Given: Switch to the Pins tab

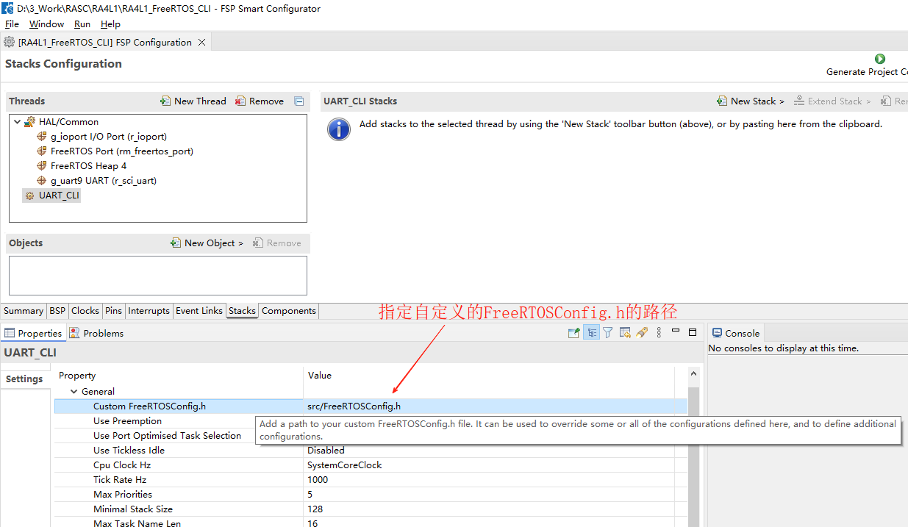Looking at the screenshot, I should coord(113,311).
